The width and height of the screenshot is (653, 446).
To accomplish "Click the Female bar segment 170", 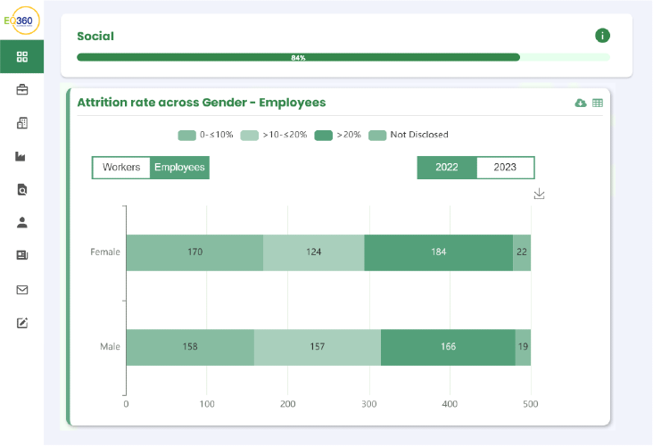I will (194, 252).
